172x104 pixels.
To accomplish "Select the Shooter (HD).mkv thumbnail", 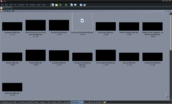I will pos(12,57).
